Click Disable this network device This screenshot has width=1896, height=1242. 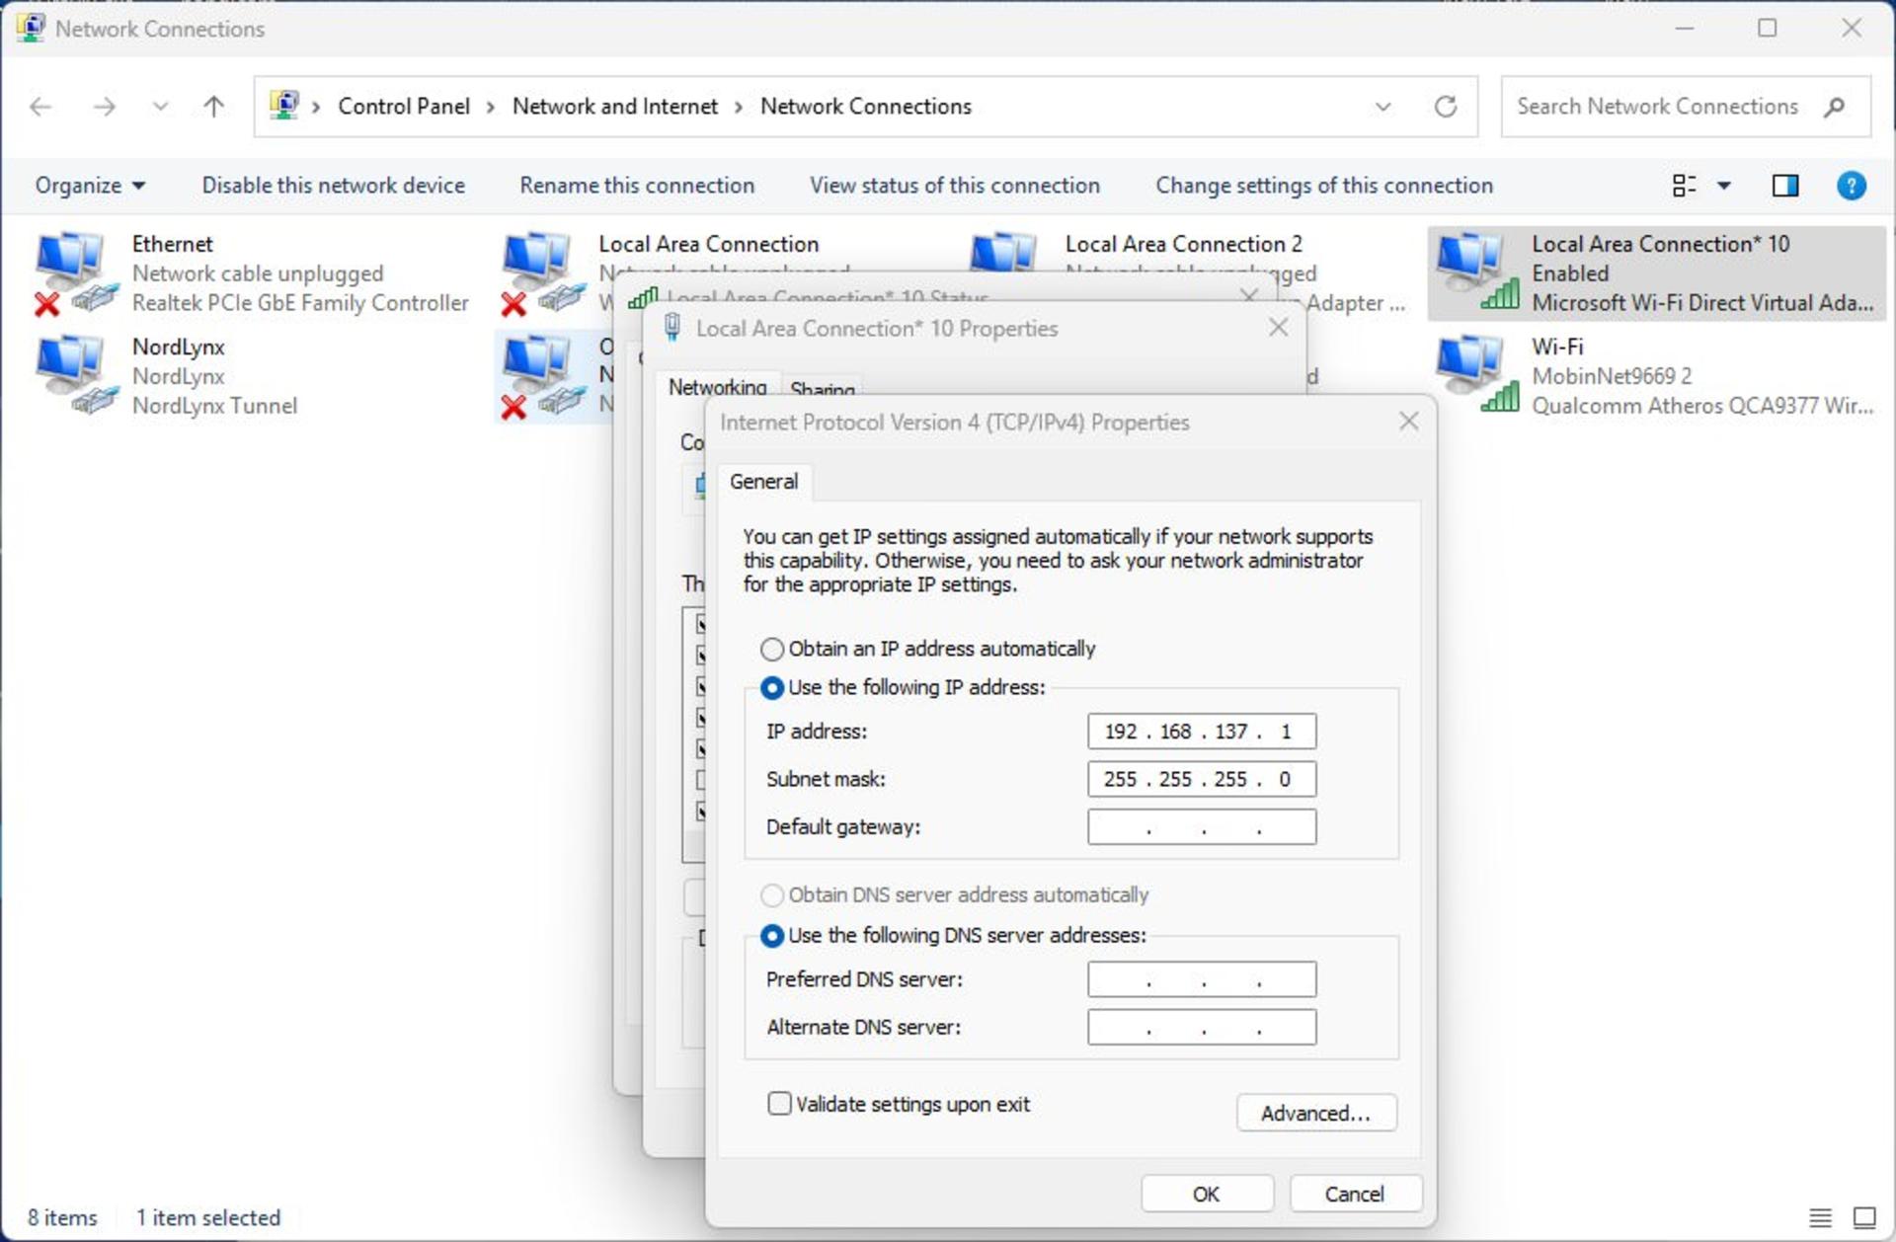(x=333, y=186)
